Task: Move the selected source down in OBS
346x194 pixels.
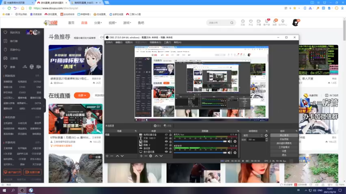Action: point(161,156)
